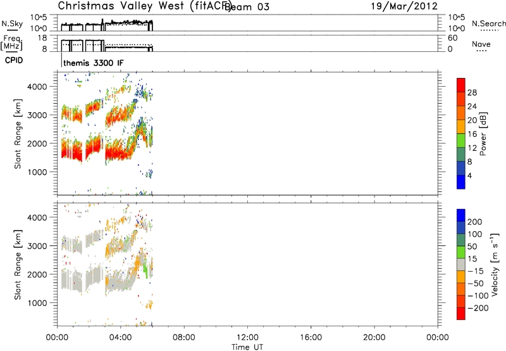This screenshot has height=351, width=506.
Task: Click the red bottom of velocity colorbar
Action: click(x=461, y=314)
